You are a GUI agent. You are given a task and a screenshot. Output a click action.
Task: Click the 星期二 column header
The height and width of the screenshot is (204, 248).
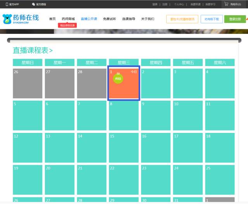point(92,63)
